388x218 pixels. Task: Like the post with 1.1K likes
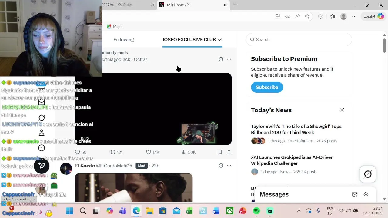click(152, 152)
